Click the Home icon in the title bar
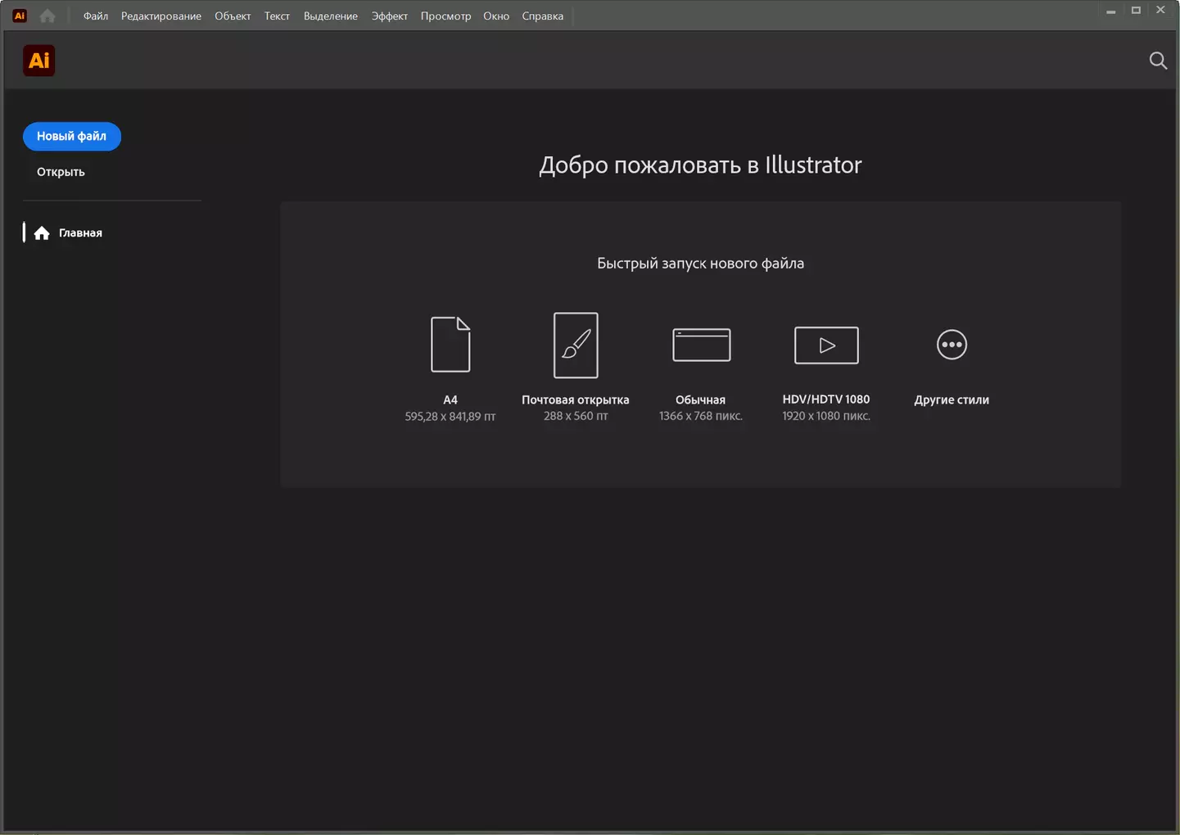This screenshot has width=1180, height=835. (x=47, y=16)
